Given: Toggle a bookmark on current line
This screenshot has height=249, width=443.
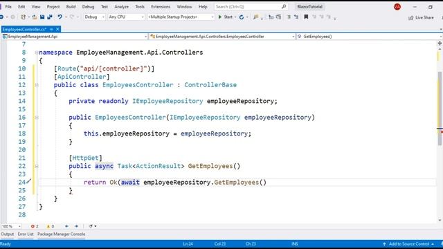Looking at the screenshot, I should coord(306,17).
